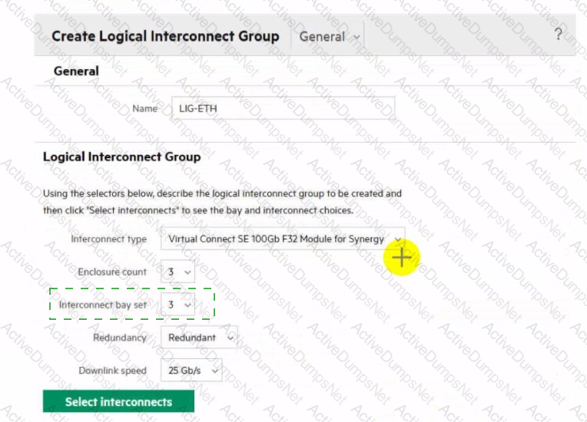The height and width of the screenshot is (422, 587).
Task: Click the General section heading
Action: [x=76, y=71]
